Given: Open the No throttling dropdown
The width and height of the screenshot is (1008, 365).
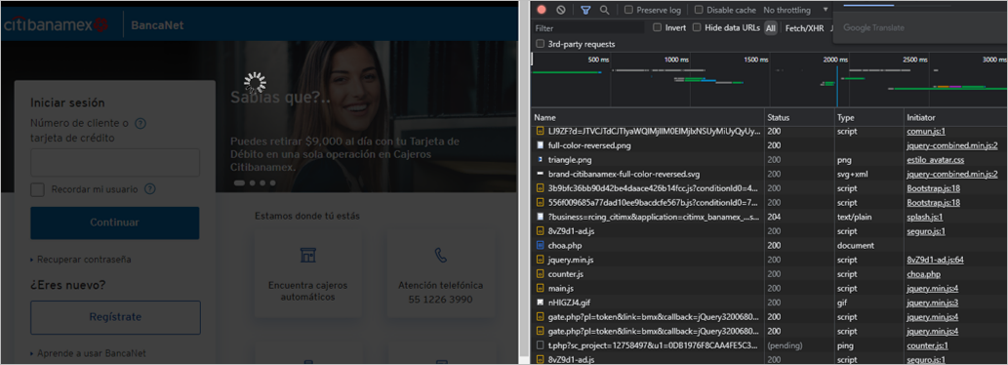Looking at the screenshot, I should coord(796,11).
